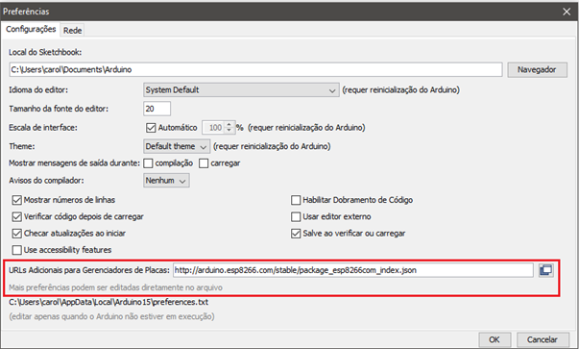Expand the Idioma do editor dropdown
Image resolution: width=579 pixels, height=349 pixels.
[x=241, y=89]
